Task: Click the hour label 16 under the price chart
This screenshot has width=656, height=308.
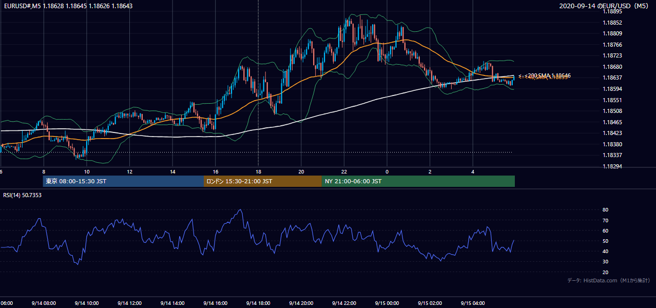Action: pos(215,172)
